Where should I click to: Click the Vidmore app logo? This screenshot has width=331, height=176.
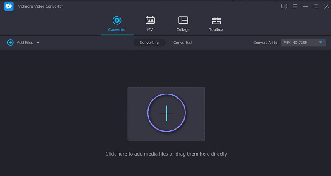click(9, 7)
